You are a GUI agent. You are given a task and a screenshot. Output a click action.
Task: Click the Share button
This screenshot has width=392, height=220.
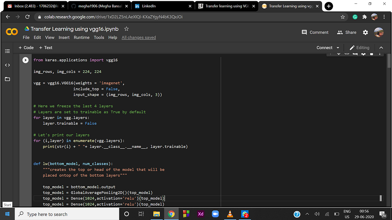coord(346,32)
